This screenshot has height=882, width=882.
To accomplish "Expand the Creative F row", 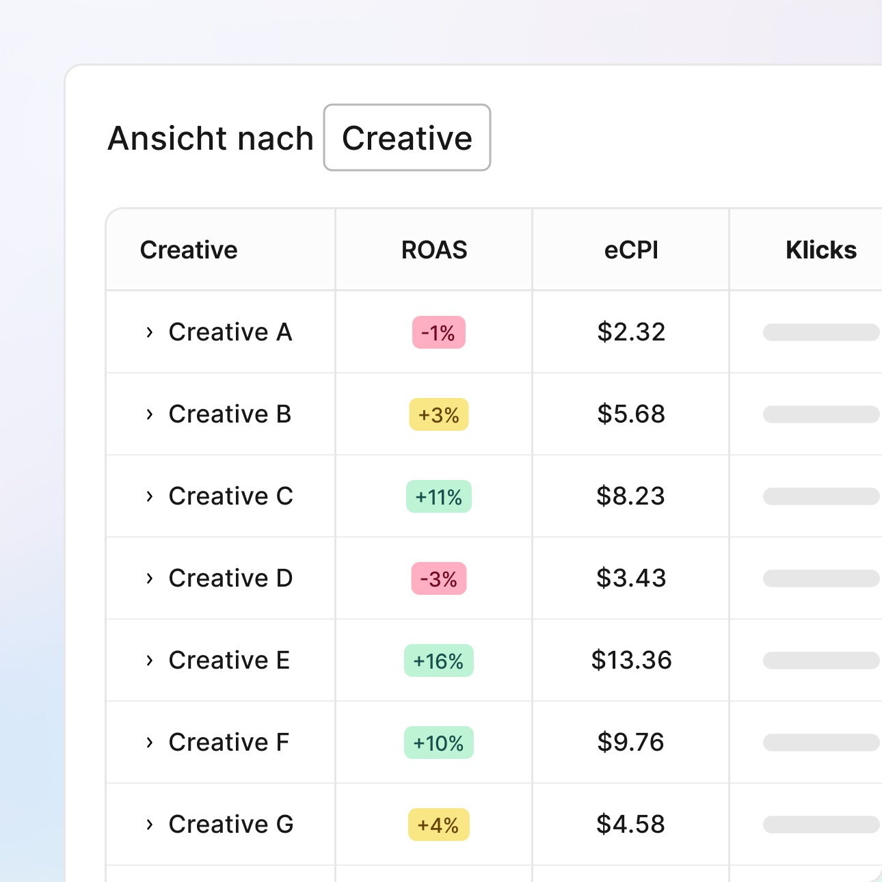I will coord(150,743).
